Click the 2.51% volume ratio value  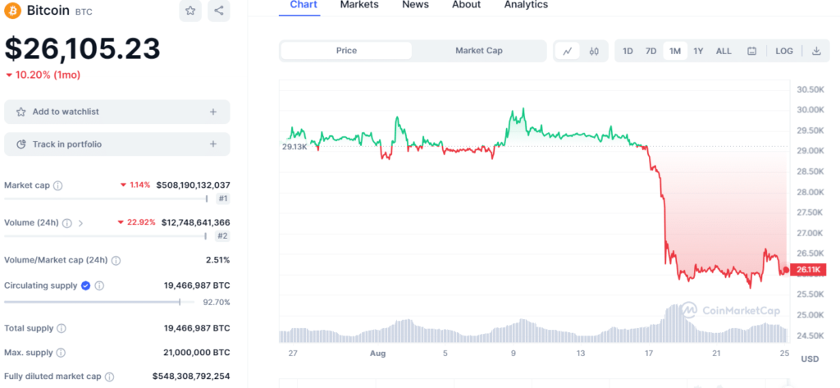[x=218, y=260]
